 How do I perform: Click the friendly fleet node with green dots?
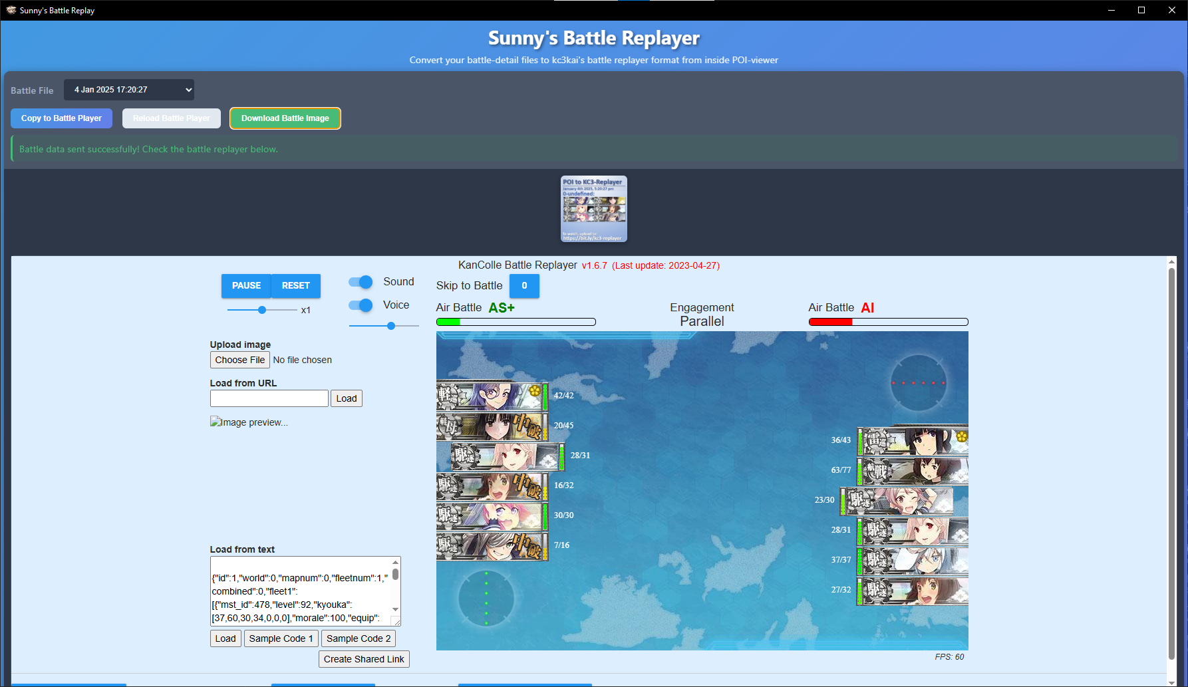[485, 599]
